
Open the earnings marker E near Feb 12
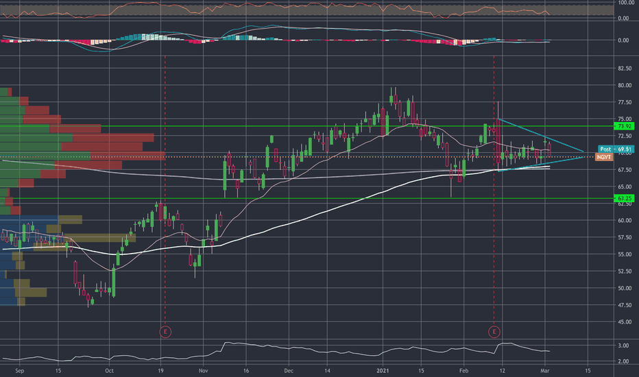click(x=494, y=332)
